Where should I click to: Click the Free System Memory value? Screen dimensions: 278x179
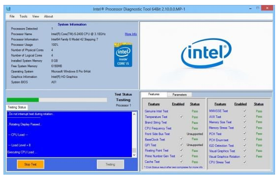(56, 66)
